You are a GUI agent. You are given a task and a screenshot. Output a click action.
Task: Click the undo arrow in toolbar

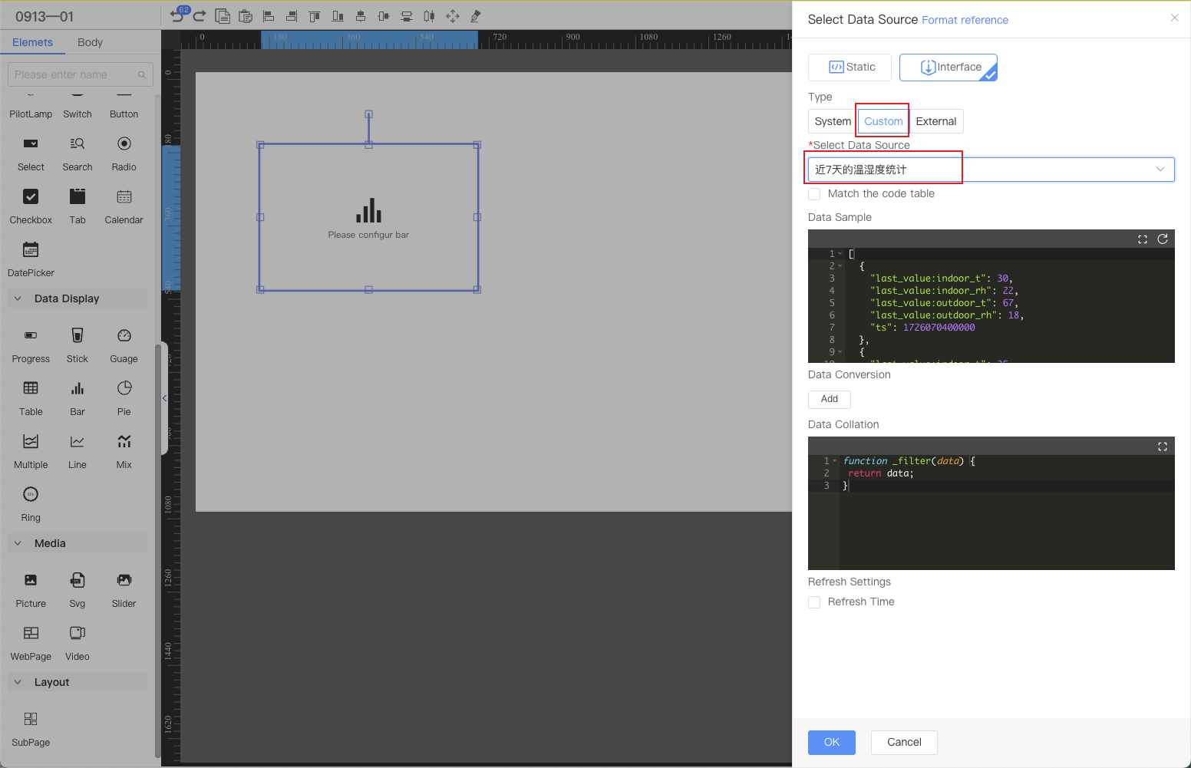pos(177,16)
